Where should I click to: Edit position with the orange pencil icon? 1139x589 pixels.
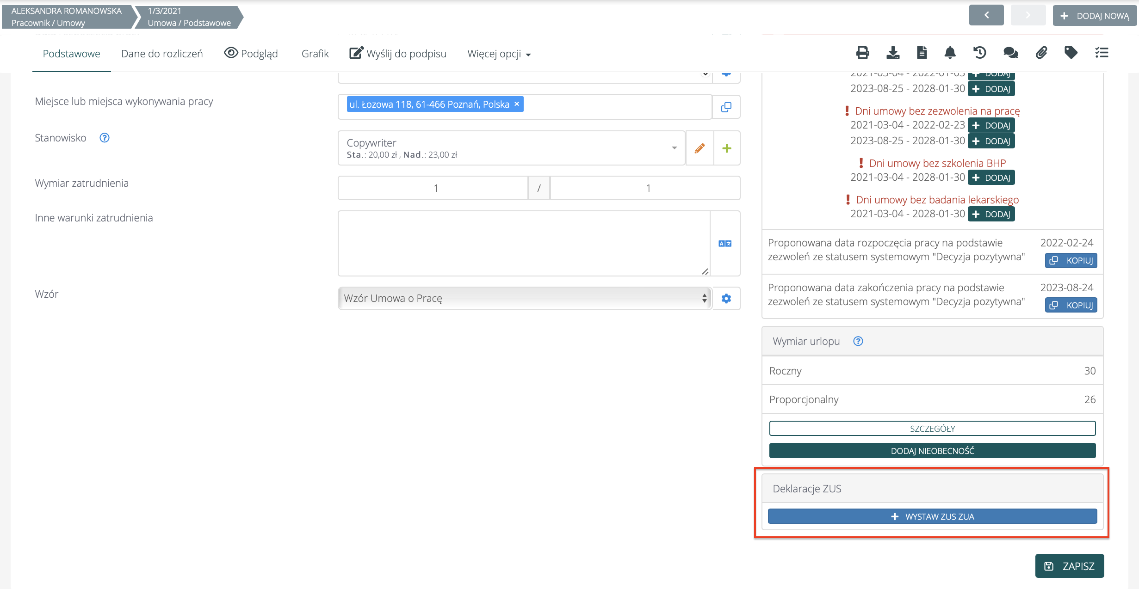point(699,148)
